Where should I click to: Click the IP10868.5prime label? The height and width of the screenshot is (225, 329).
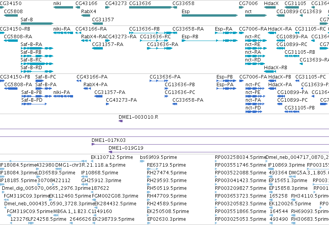(100, 173)
